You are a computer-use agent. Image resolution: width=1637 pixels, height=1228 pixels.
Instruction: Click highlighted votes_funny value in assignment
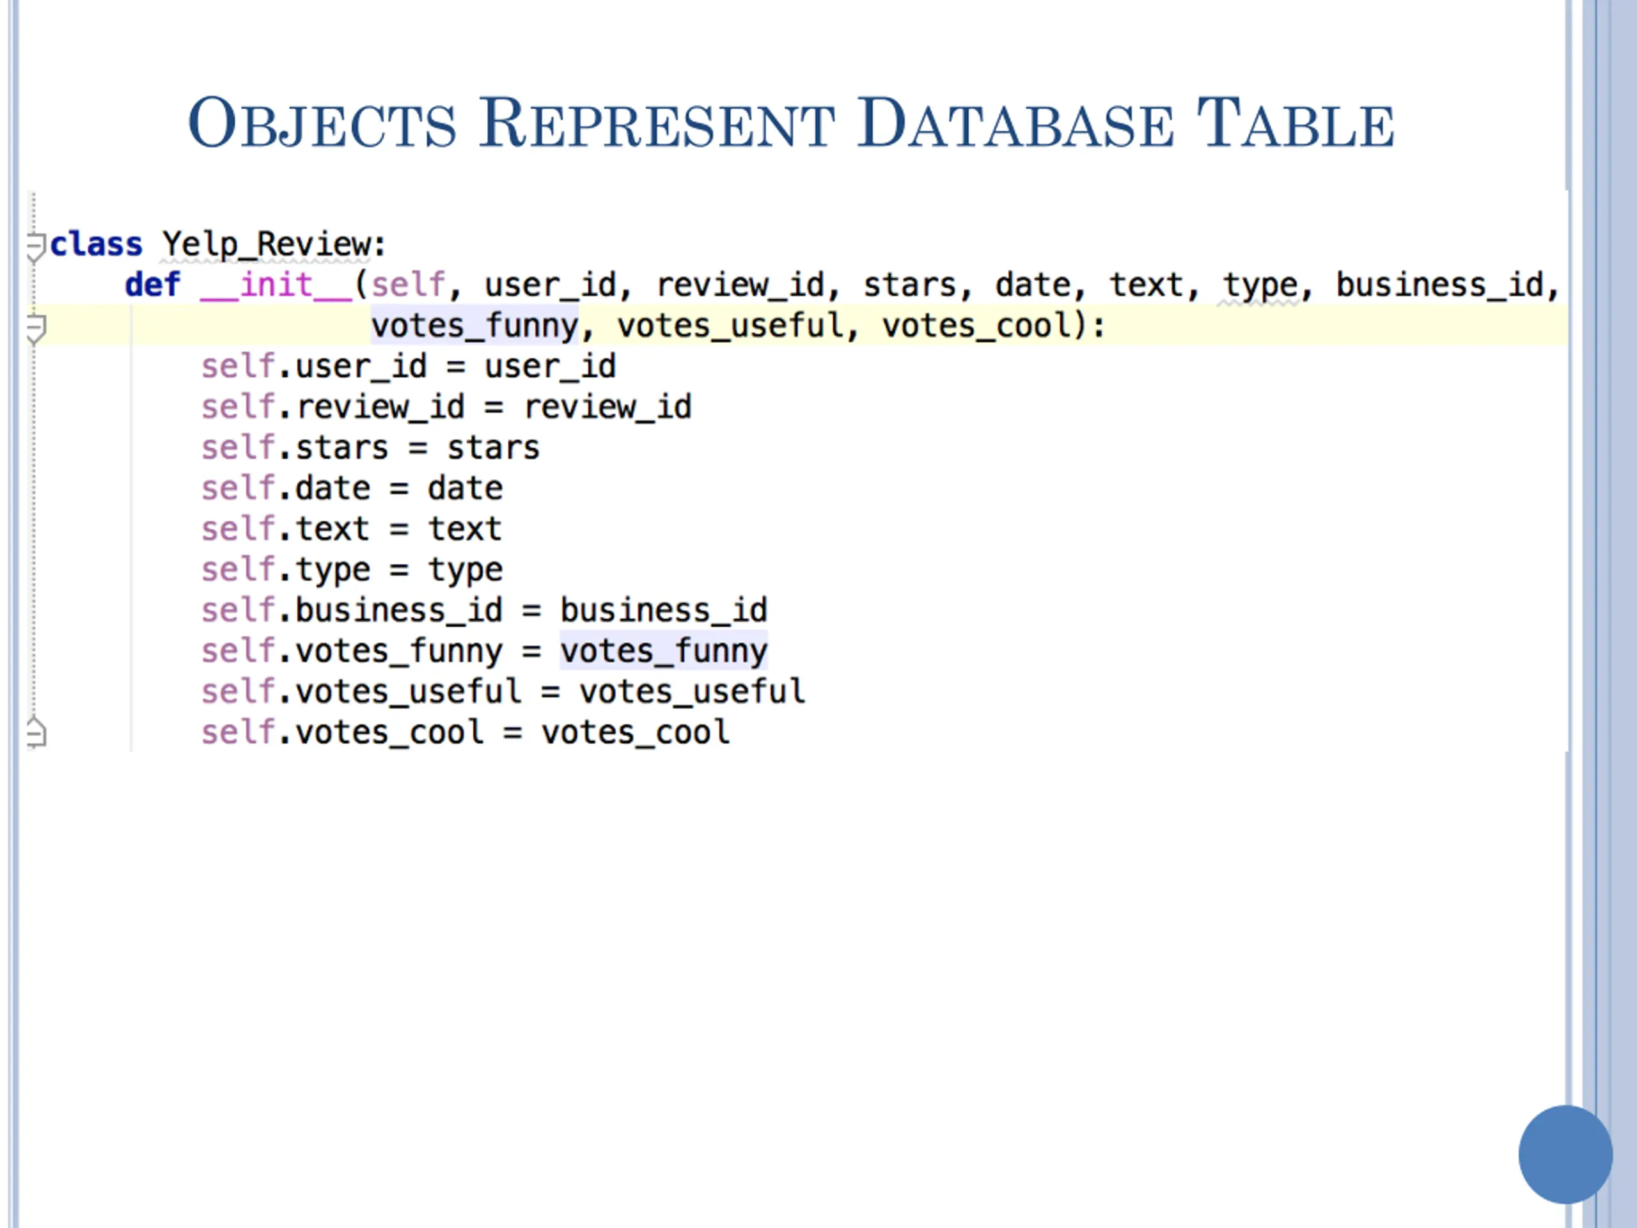point(663,651)
